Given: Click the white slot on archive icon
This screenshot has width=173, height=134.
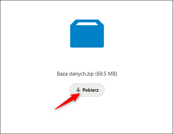Looking at the screenshot, I should coord(87,24).
